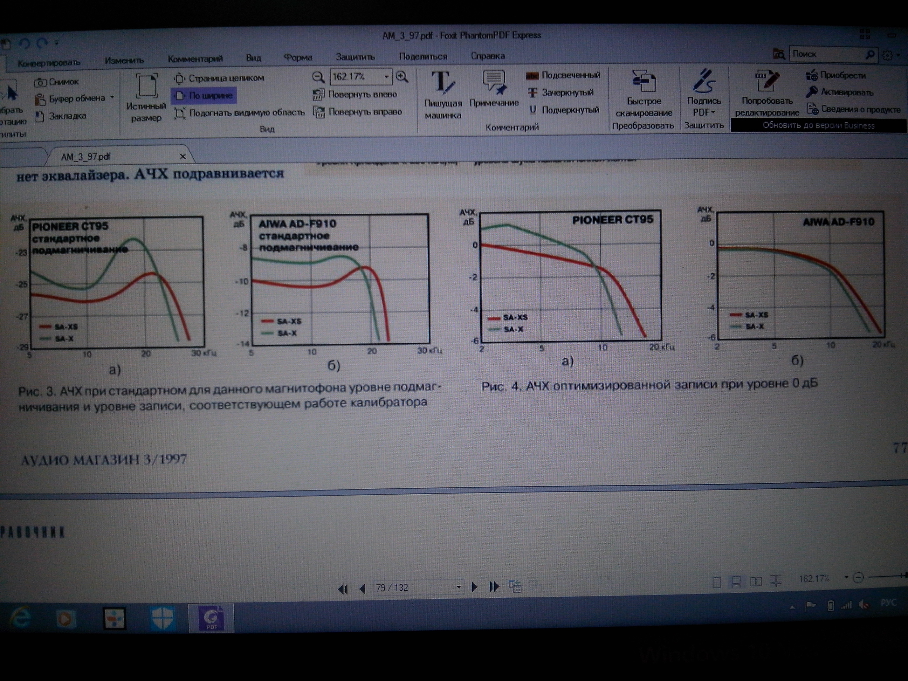Toggle Fit Width (По ширине) view
Image resolution: width=908 pixels, height=681 pixels.
(204, 96)
